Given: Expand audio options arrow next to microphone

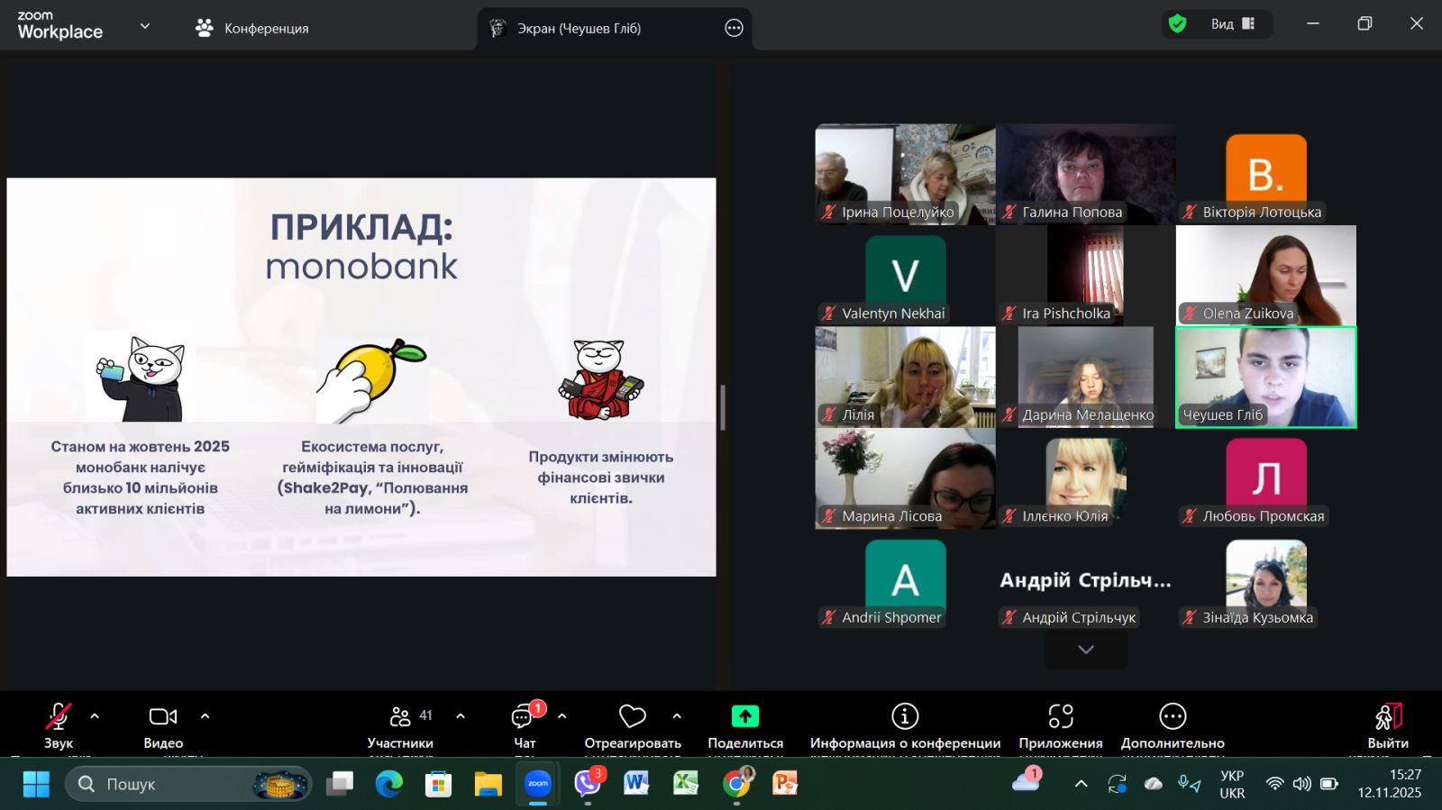Looking at the screenshot, I should pos(95,716).
